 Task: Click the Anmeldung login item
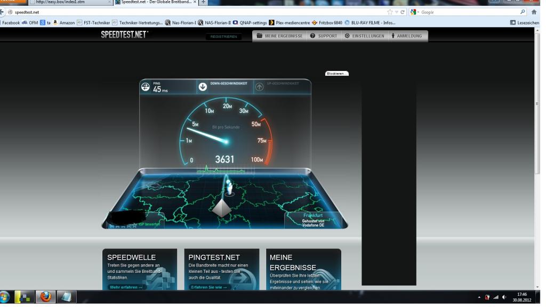click(407, 36)
